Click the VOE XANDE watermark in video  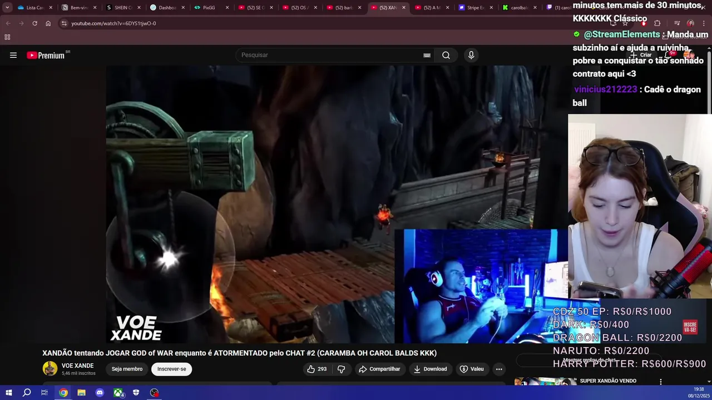coord(136,328)
